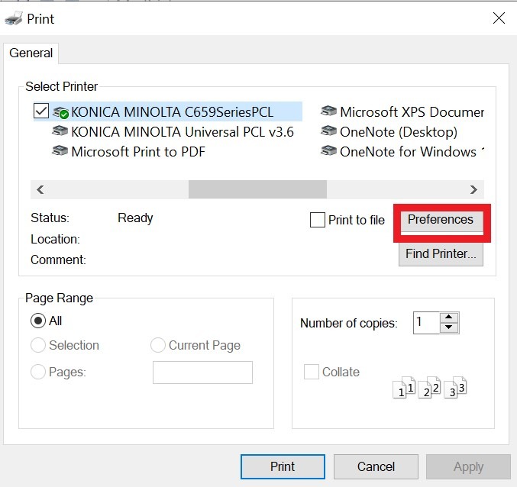Increase number of copies with up arrow
This screenshot has width=517, height=487.
click(x=449, y=318)
